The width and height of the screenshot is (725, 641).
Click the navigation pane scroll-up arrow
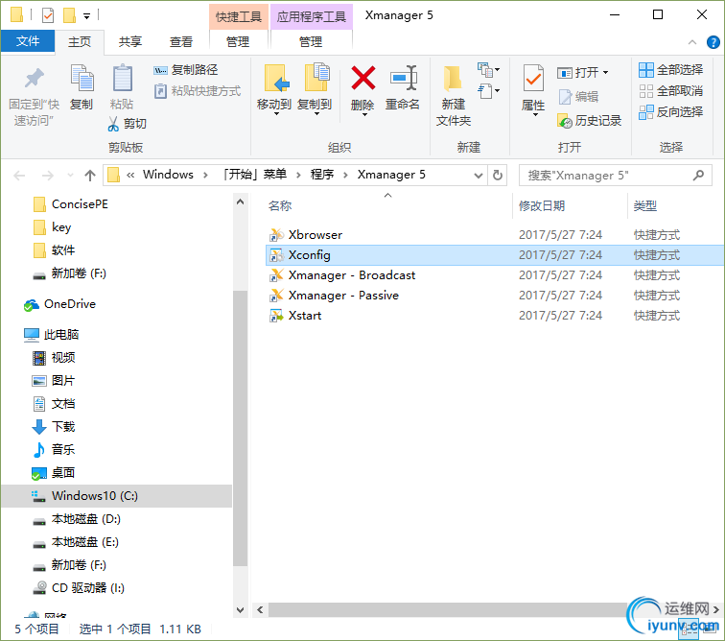pyautogui.click(x=240, y=202)
